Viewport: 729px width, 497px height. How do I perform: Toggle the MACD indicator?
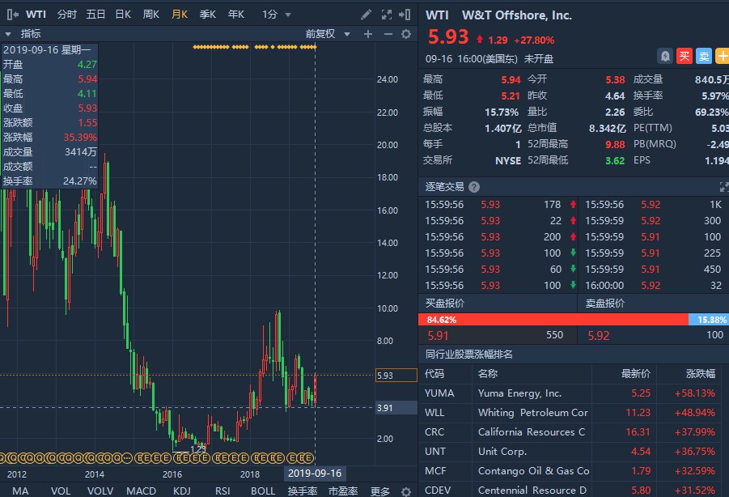click(141, 491)
